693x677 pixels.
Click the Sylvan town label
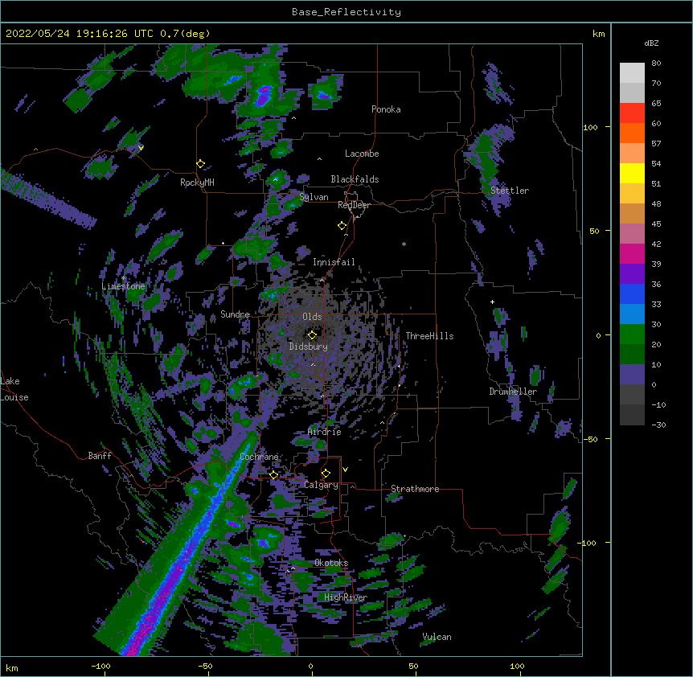click(x=314, y=197)
